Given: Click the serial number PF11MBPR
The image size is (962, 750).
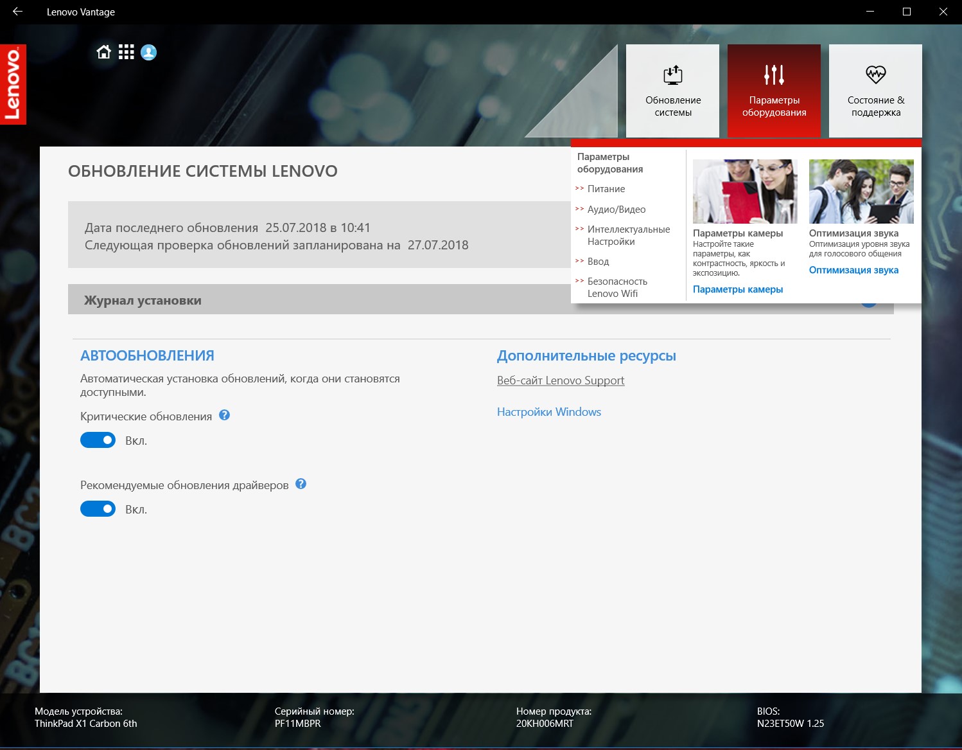Looking at the screenshot, I should tap(297, 724).
